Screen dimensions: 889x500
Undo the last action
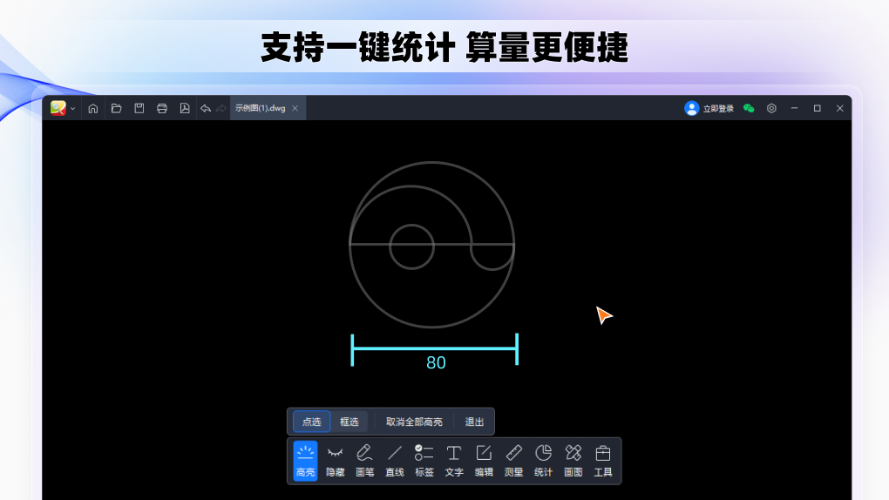[x=205, y=108]
